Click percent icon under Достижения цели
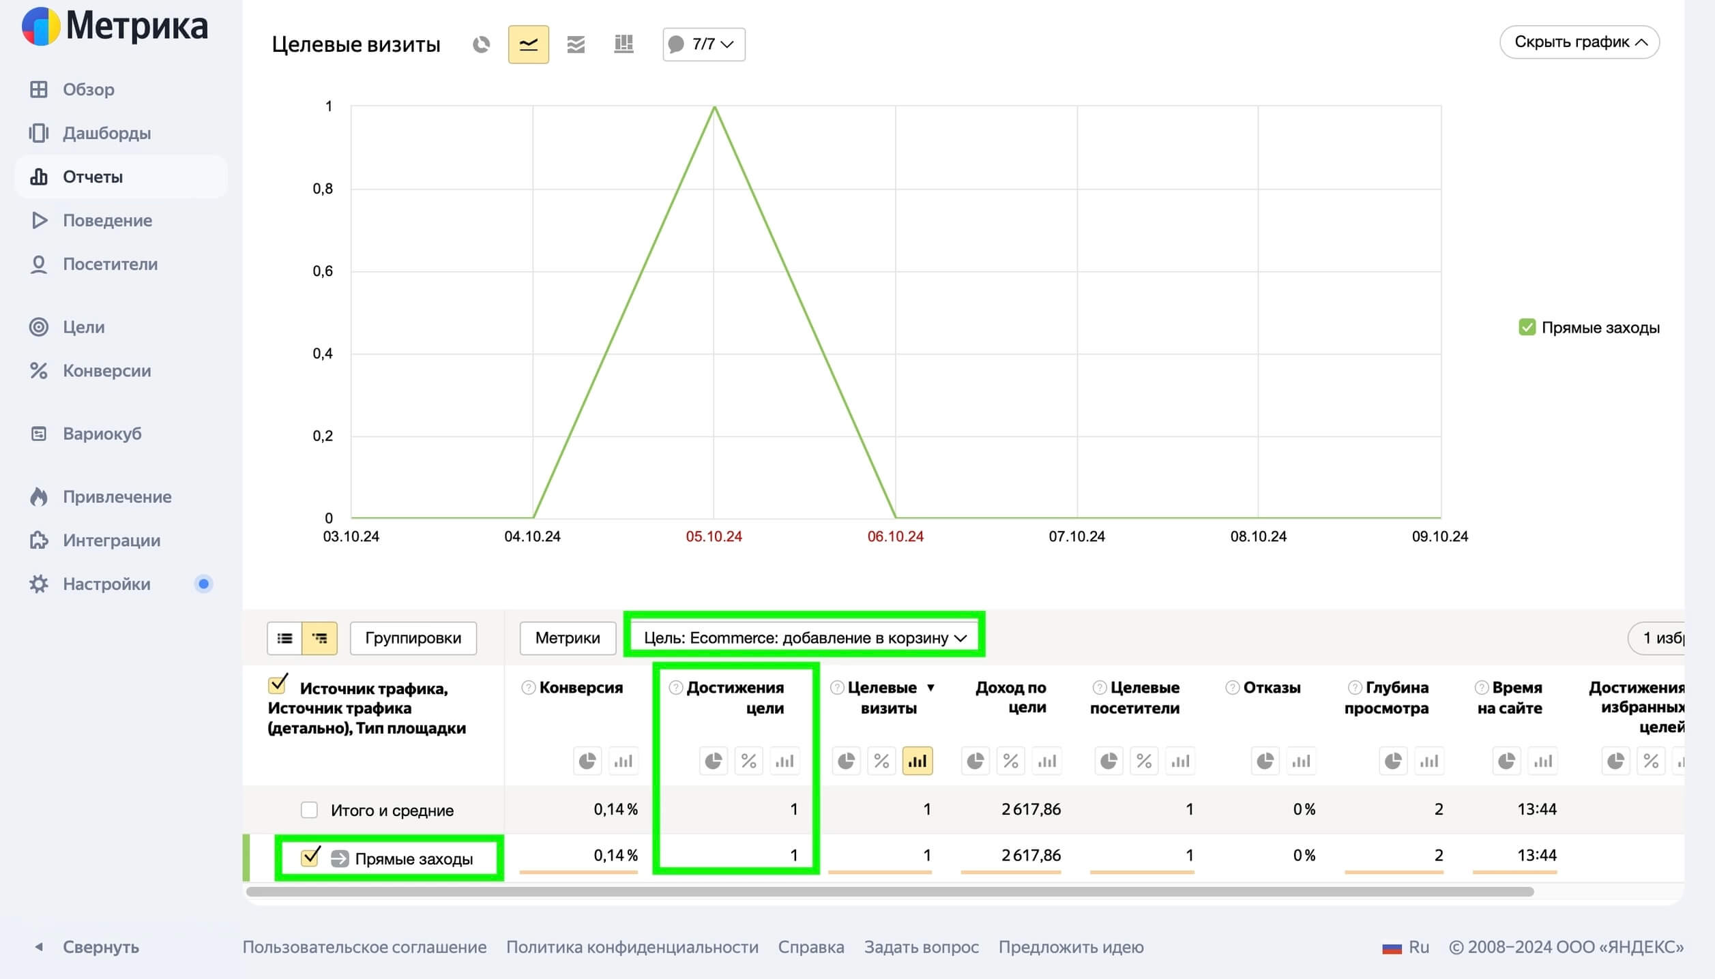The image size is (1715, 979). [x=749, y=761]
